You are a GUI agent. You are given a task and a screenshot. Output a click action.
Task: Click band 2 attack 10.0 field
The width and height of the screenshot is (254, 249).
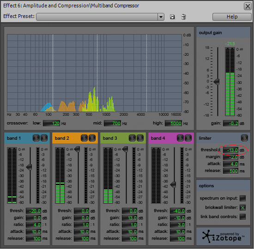click(x=81, y=231)
